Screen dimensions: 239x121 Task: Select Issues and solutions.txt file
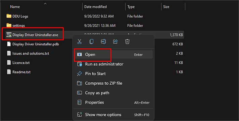[31, 53]
